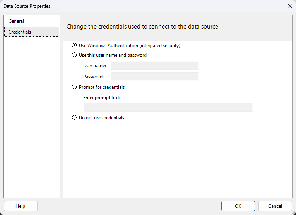
Task: Close the Data Source Properties window
Action: (x=290, y=6)
